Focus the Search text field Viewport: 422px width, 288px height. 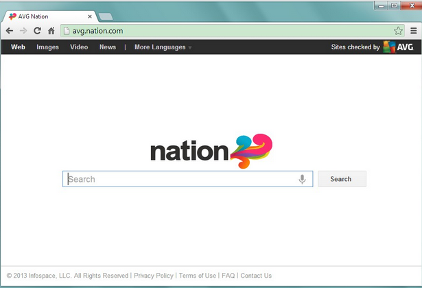click(187, 179)
